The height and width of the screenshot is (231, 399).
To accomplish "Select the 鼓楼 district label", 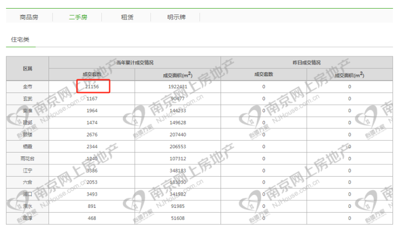I will (x=27, y=135).
